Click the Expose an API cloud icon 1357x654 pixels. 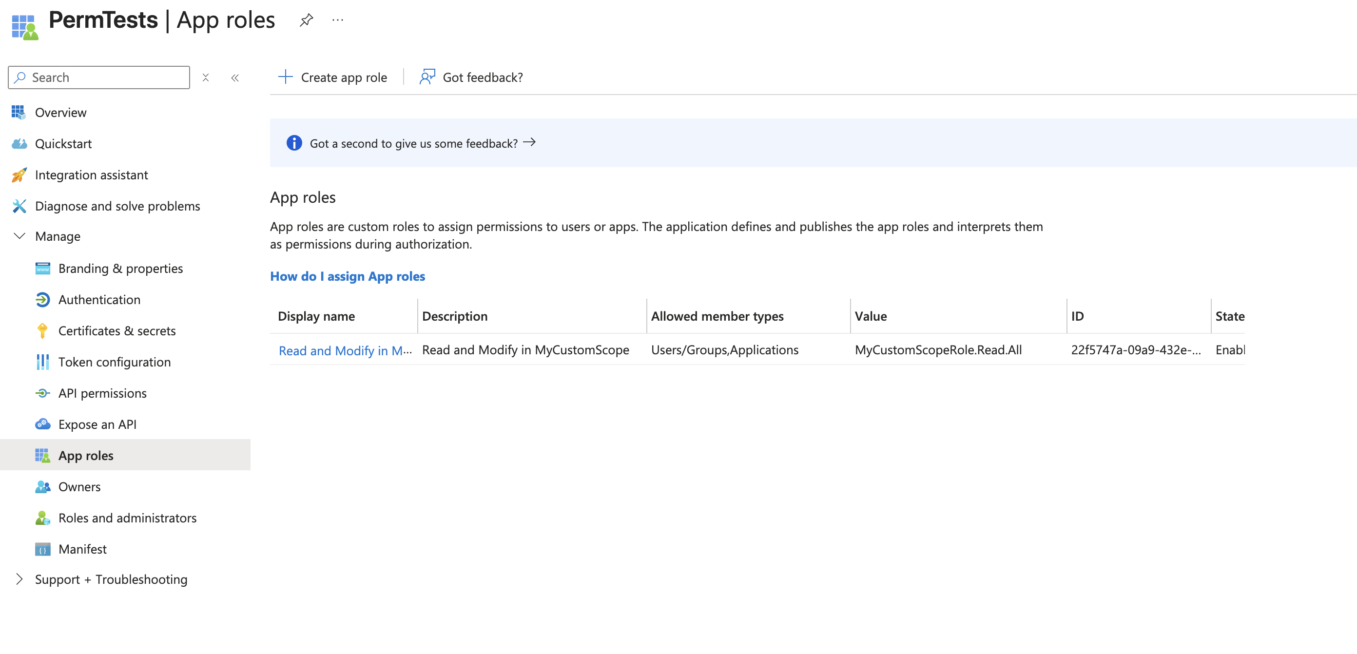click(43, 424)
